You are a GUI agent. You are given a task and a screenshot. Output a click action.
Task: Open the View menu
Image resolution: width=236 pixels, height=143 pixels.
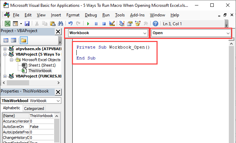click(41, 15)
